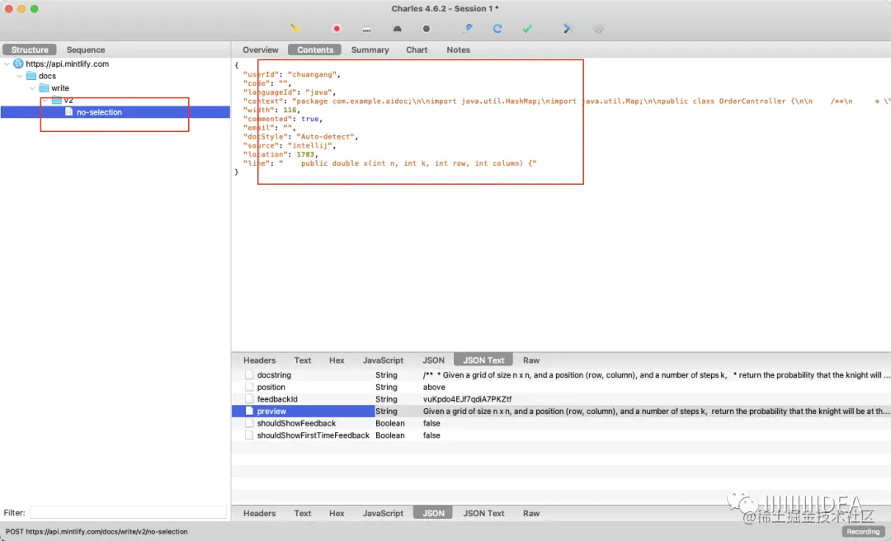The image size is (891, 541).
Task: Collapse the https://api.mintlify.com host node
Action: click(7, 64)
